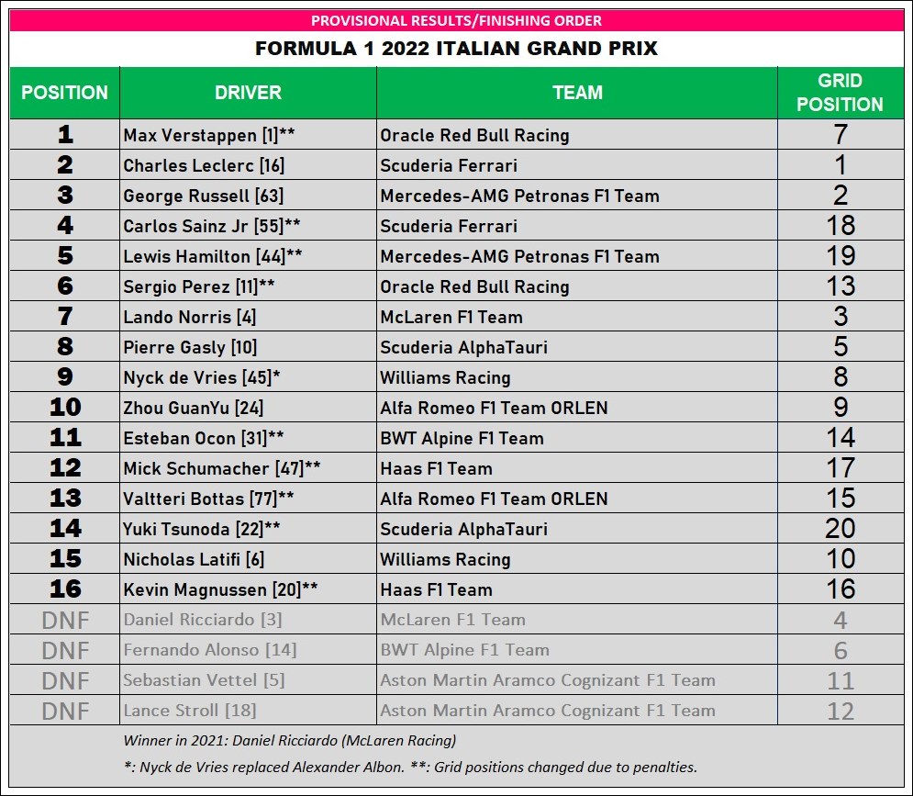Select George Russell's Mercedes team cell
The image size is (913, 796).
click(519, 196)
